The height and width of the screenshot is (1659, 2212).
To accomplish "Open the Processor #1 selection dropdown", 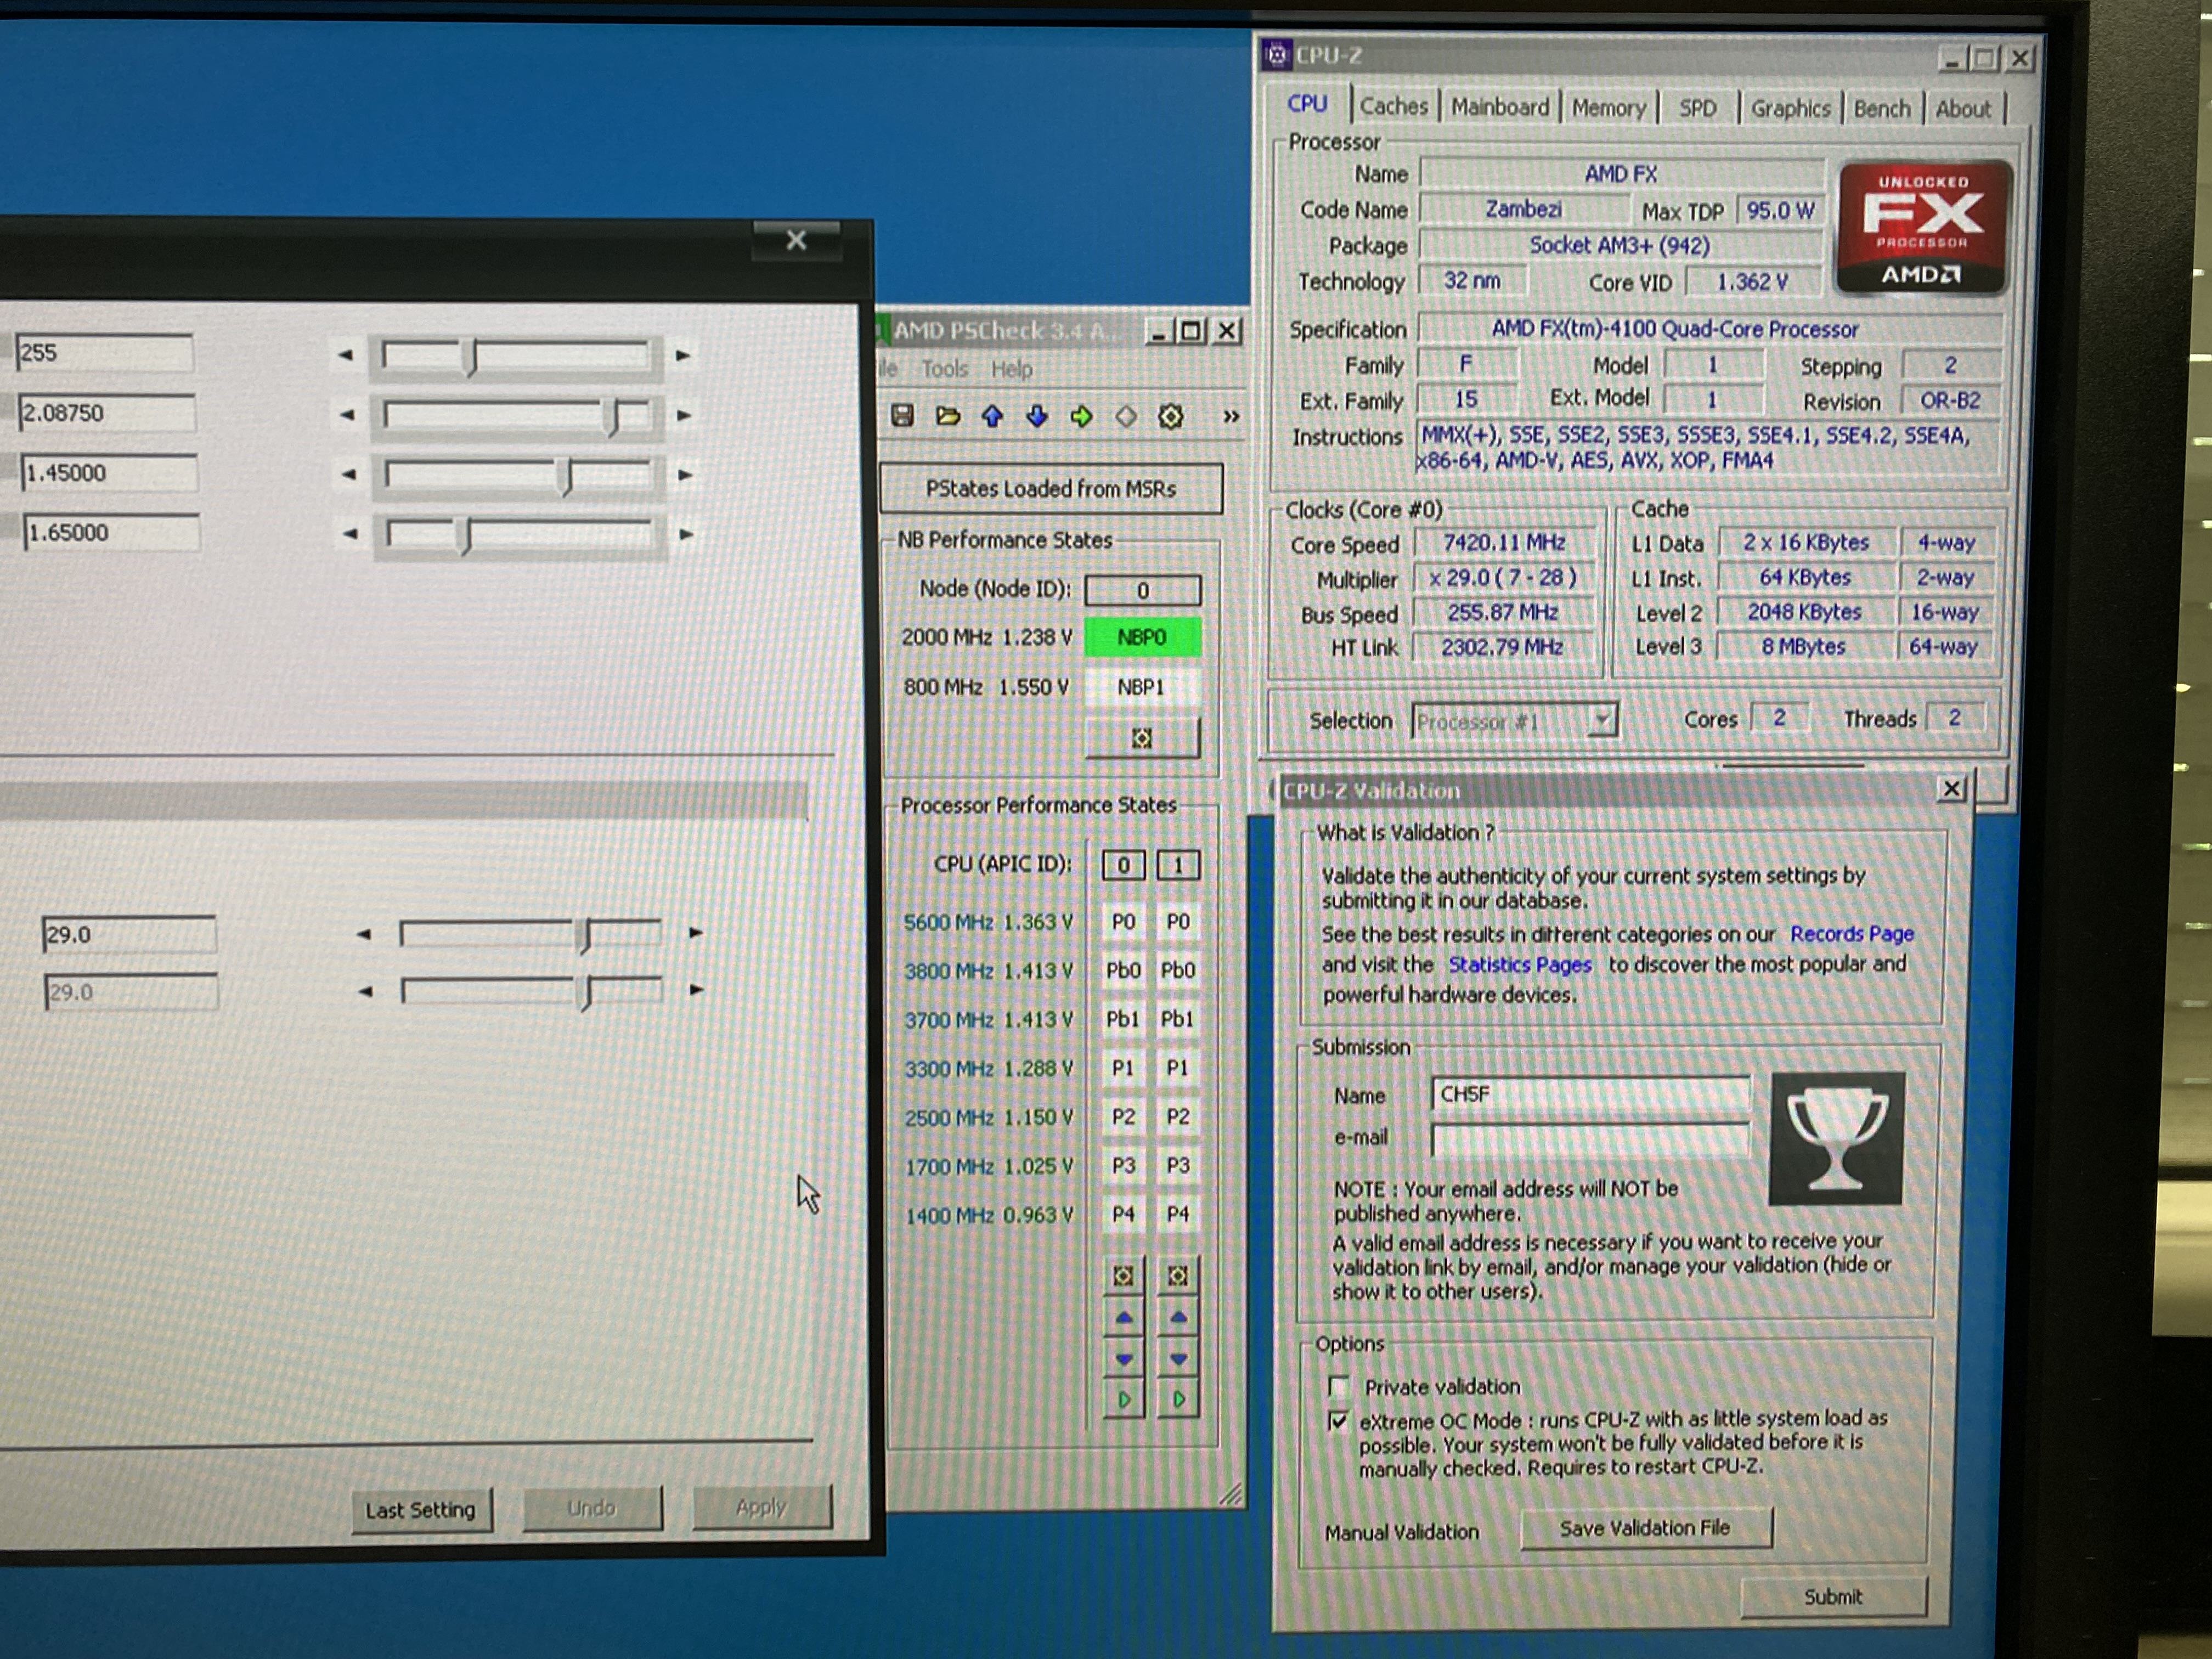I will coord(1602,720).
